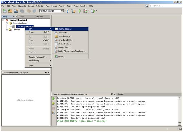Screen dimensions: 183x132
Task: Close the Output tab with X
Action: pos(115,94)
